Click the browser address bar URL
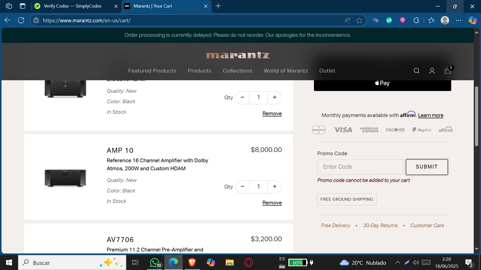 [87, 20]
